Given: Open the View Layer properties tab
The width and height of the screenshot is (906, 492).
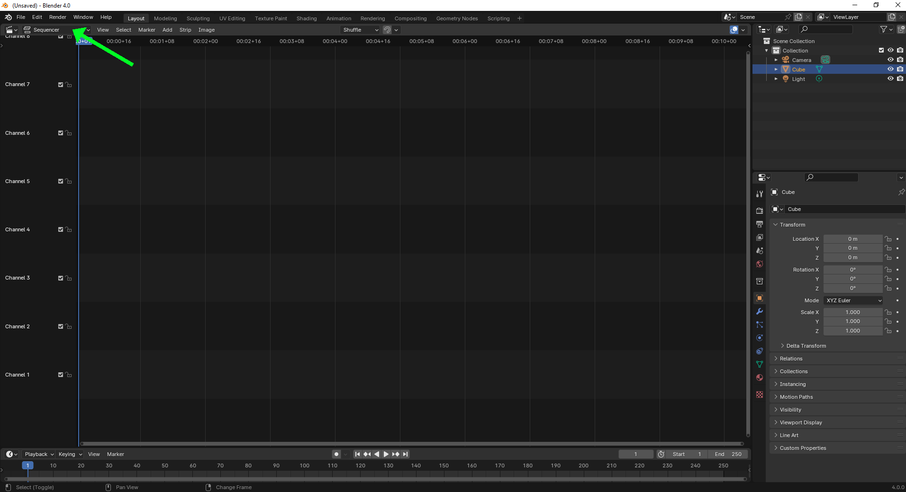Looking at the screenshot, I should (760, 237).
